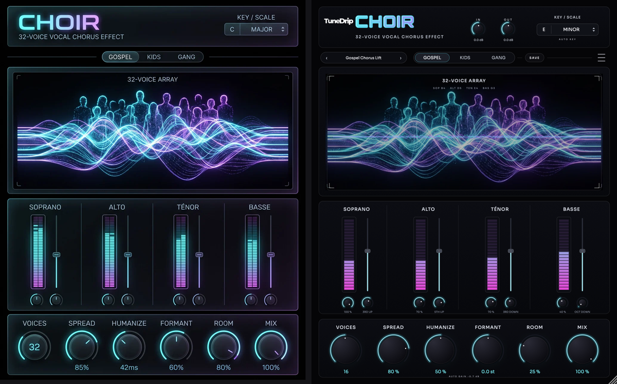Click FORMANT knob showing 60%
This screenshot has height=384, width=617.
pyautogui.click(x=176, y=347)
